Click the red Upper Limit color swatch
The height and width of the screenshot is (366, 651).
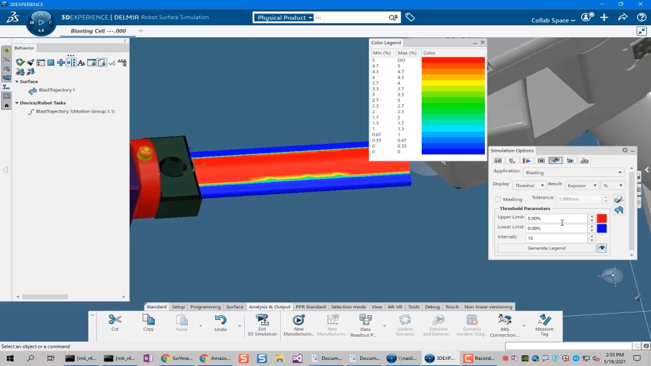pyautogui.click(x=601, y=218)
